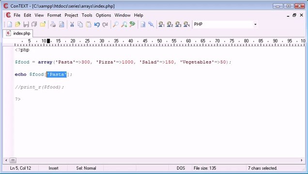Open the Project menu
This screenshot has height=174, width=308.
pos(71,15)
